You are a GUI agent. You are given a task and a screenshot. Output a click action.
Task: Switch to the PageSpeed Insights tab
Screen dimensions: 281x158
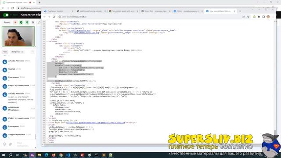click(58, 11)
